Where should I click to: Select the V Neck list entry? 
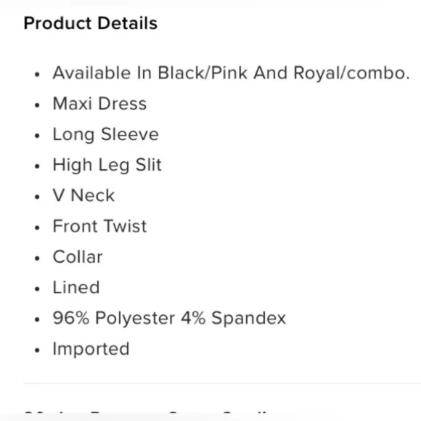(83, 195)
